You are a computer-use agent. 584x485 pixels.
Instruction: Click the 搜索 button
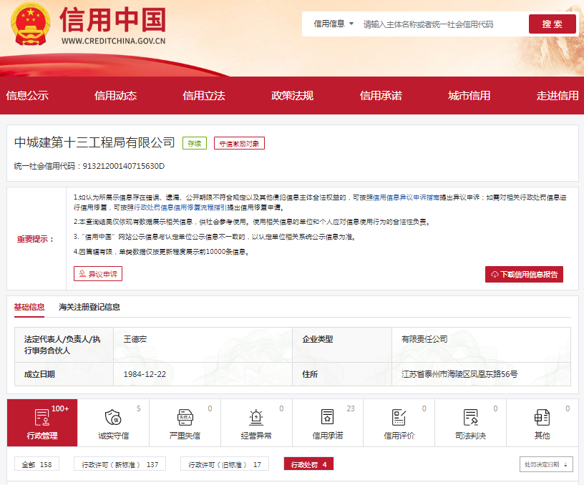pos(552,24)
